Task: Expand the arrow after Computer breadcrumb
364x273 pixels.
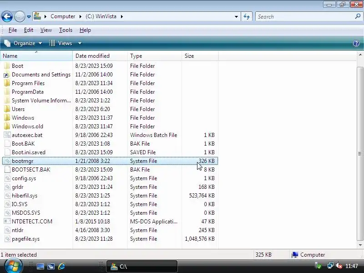Action: pyautogui.click(x=81, y=16)
